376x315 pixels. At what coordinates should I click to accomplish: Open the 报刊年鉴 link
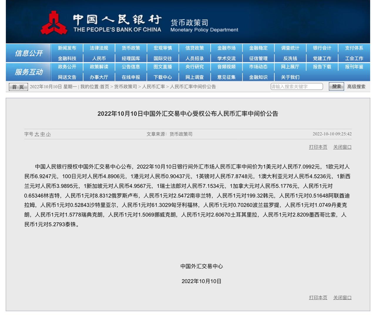click(x=354, y=67)
